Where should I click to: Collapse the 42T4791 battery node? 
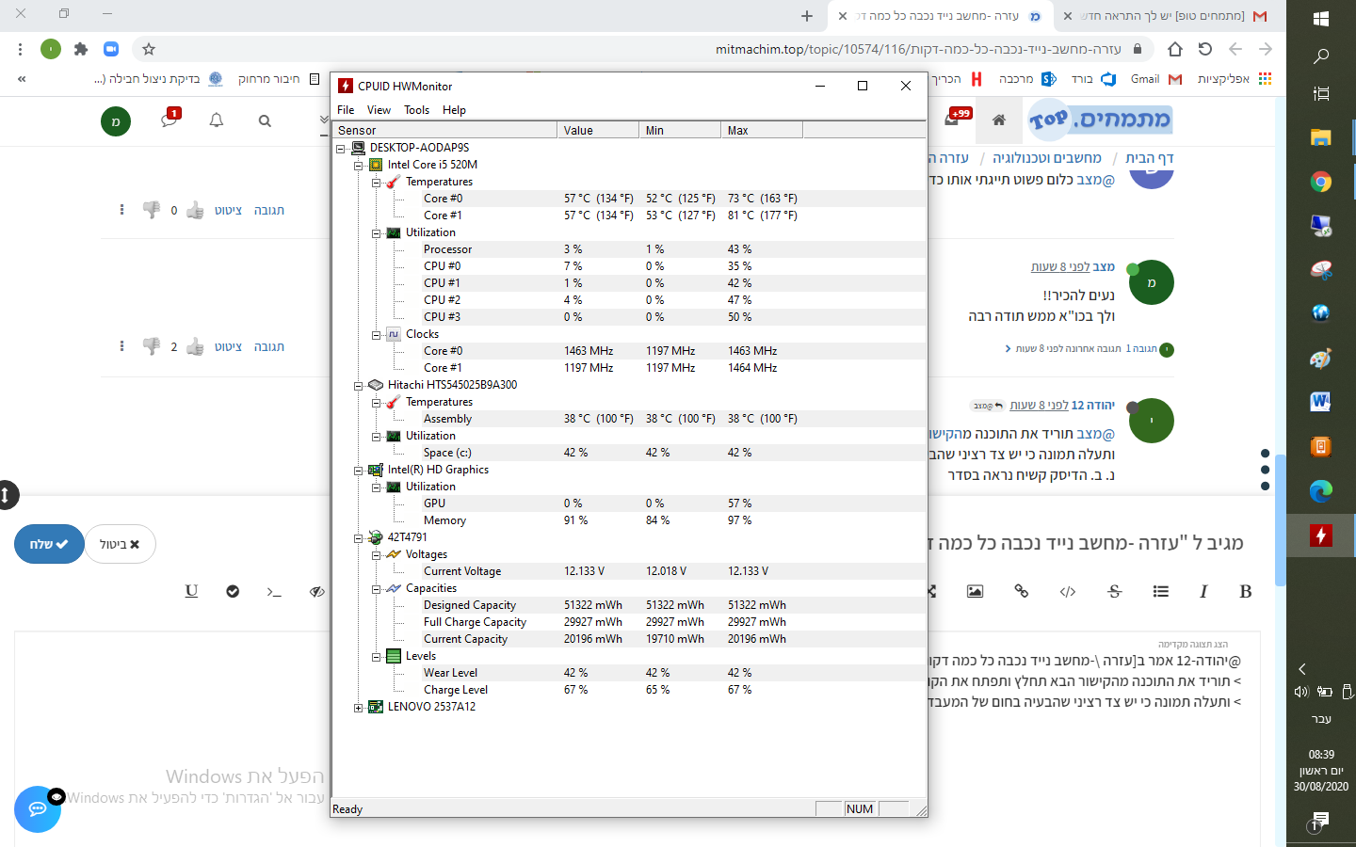tap(358, 538)
